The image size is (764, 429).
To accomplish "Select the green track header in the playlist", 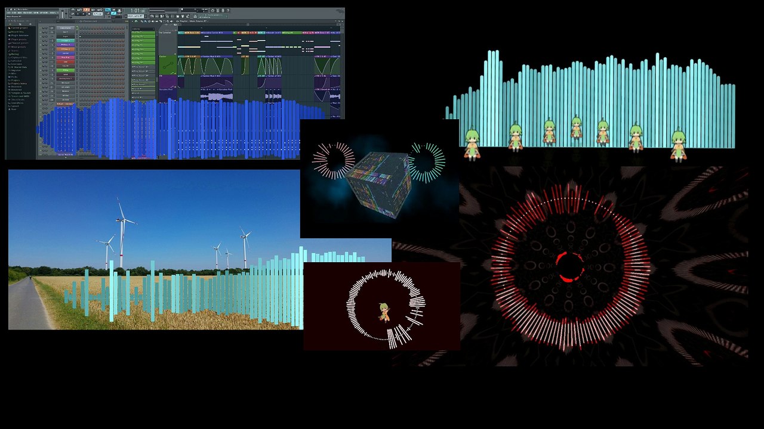I will (x=168, y=65).
